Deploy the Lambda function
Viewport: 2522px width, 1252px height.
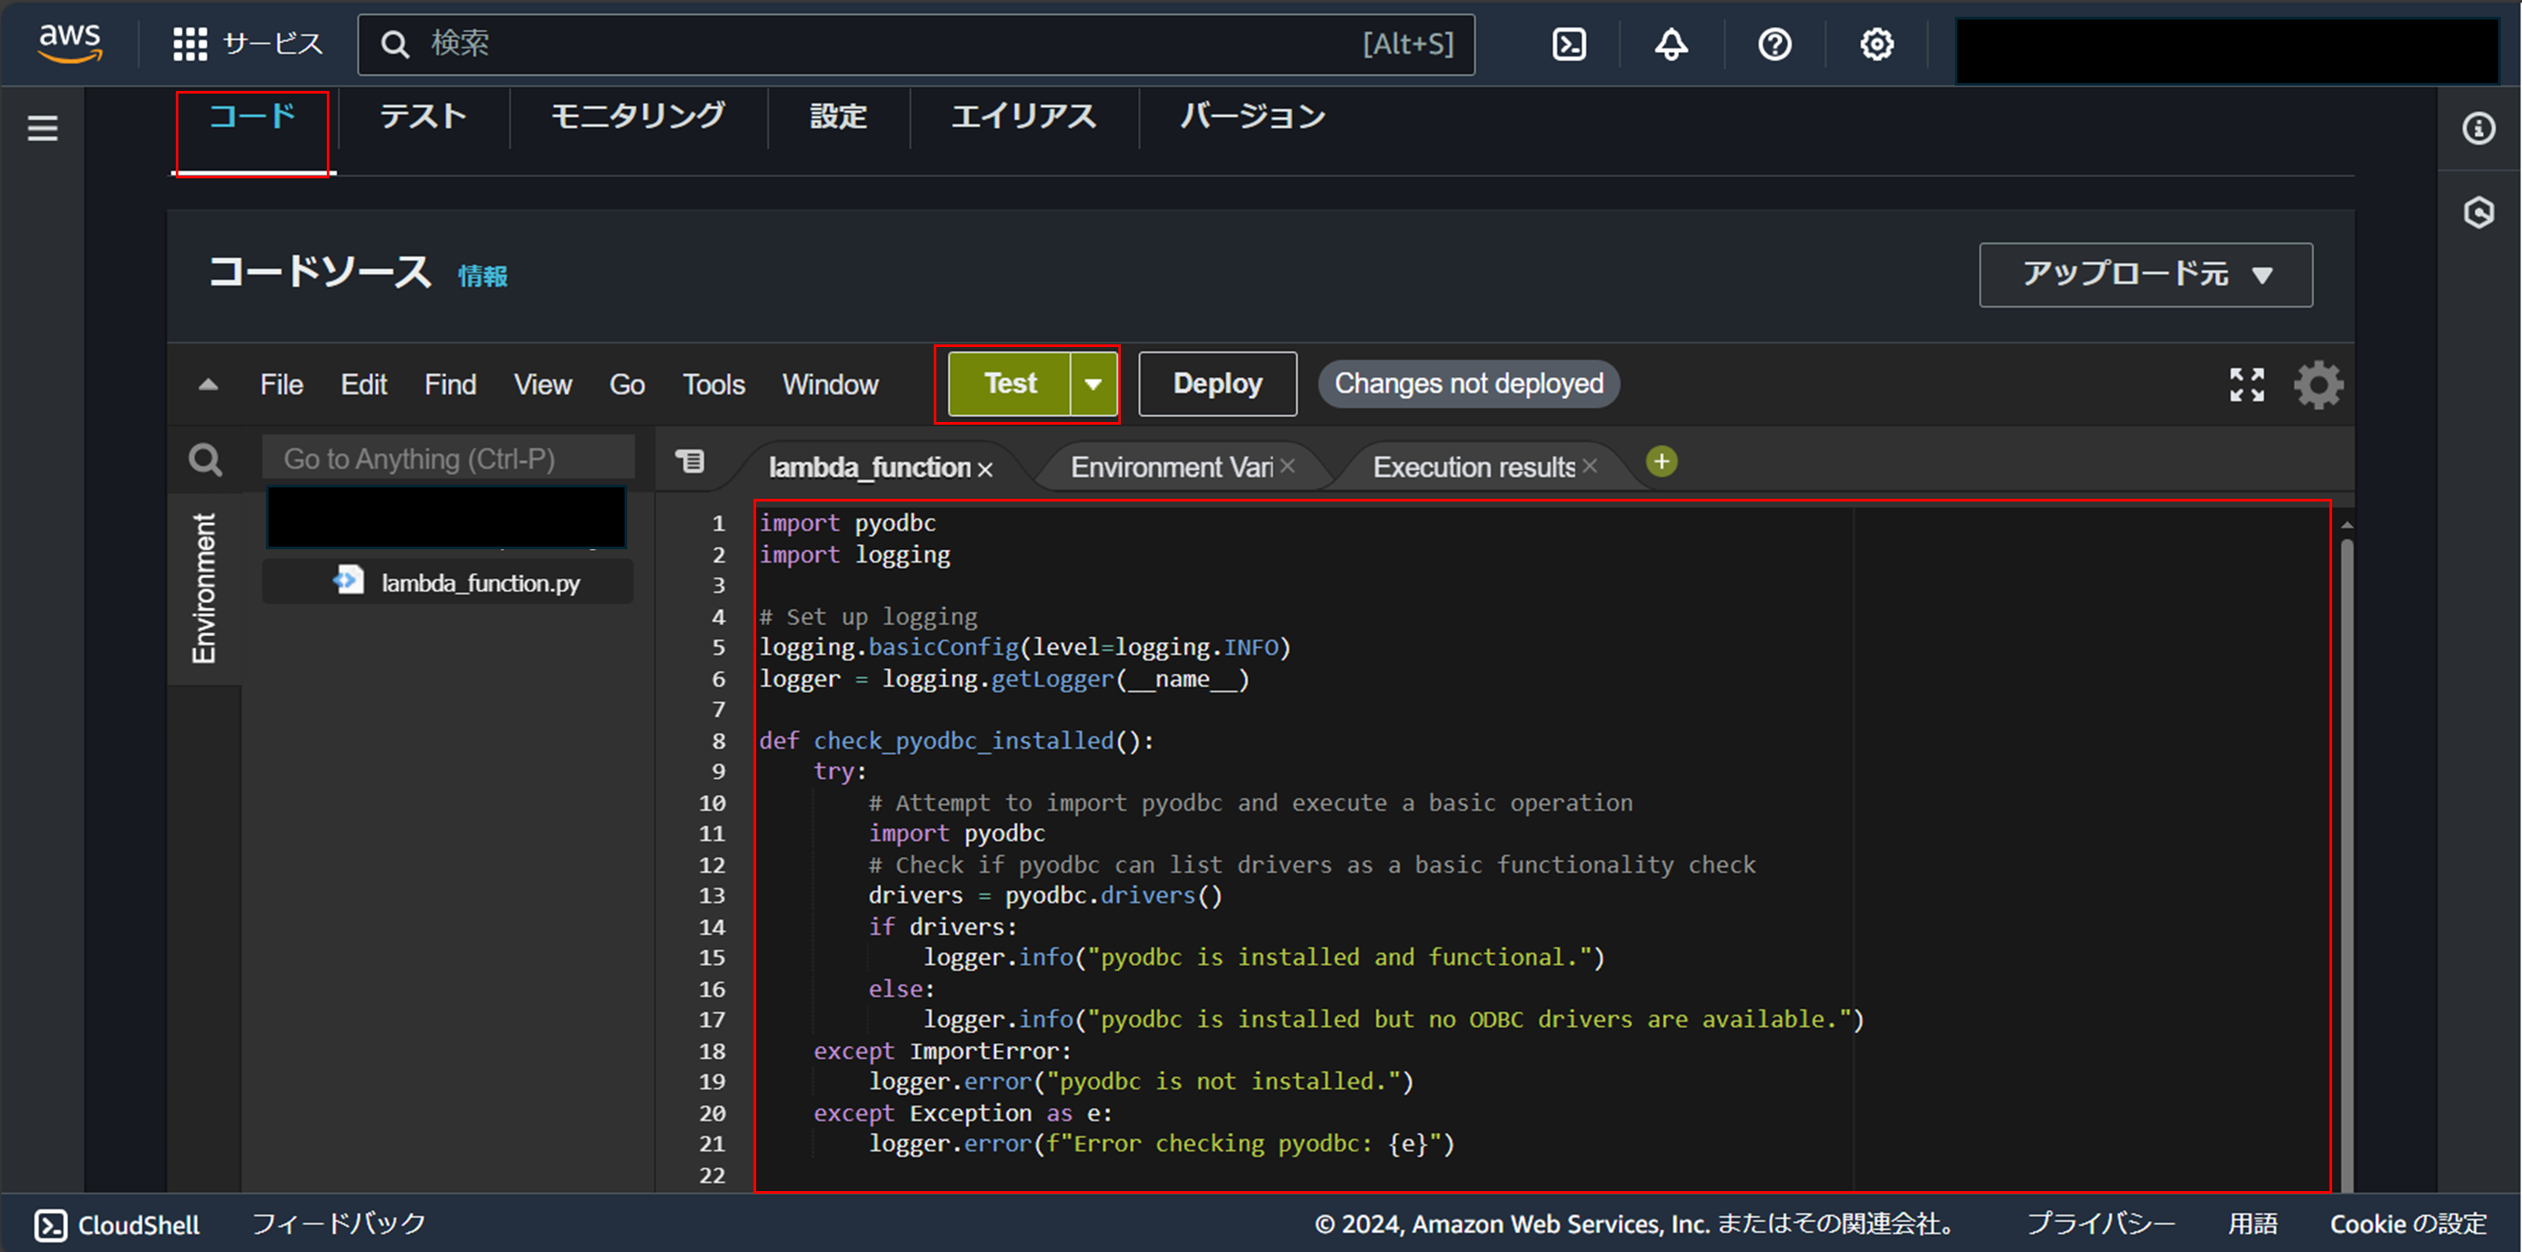(1217, 384)
